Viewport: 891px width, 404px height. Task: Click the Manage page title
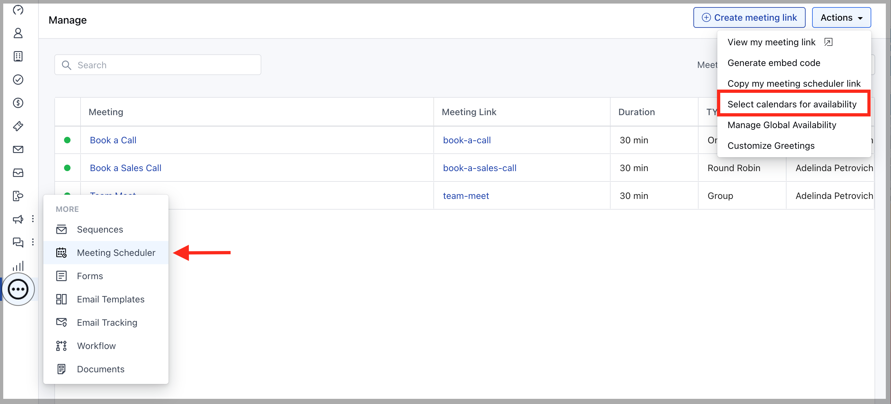click(68, 20)
